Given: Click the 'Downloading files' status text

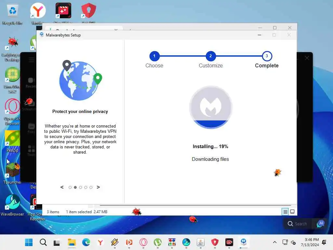Looking at the screenshot, I should [210, 159].
